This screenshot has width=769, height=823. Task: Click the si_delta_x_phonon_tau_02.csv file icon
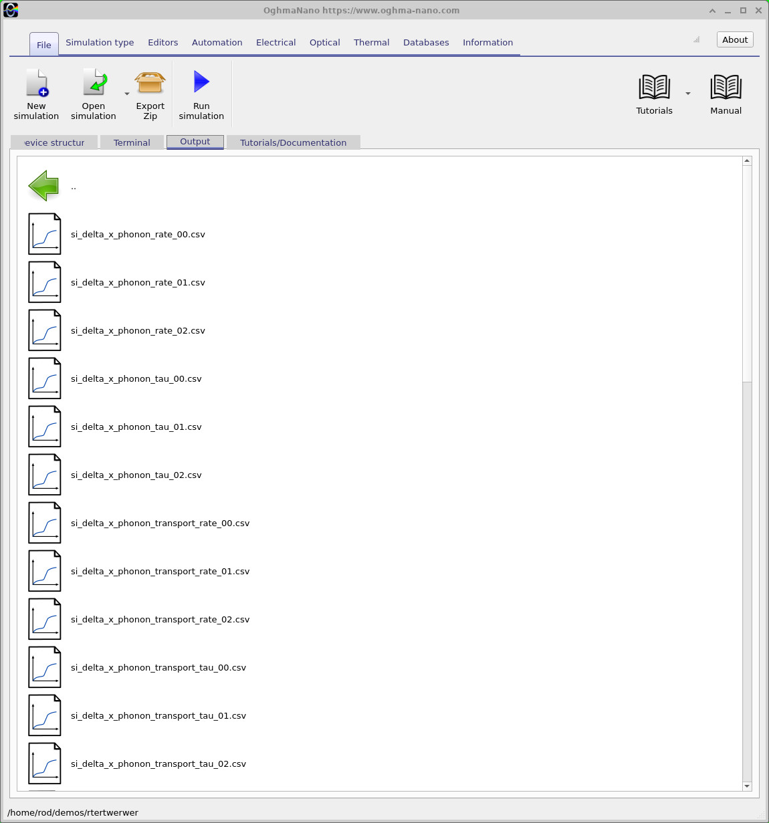pos(45,475)
